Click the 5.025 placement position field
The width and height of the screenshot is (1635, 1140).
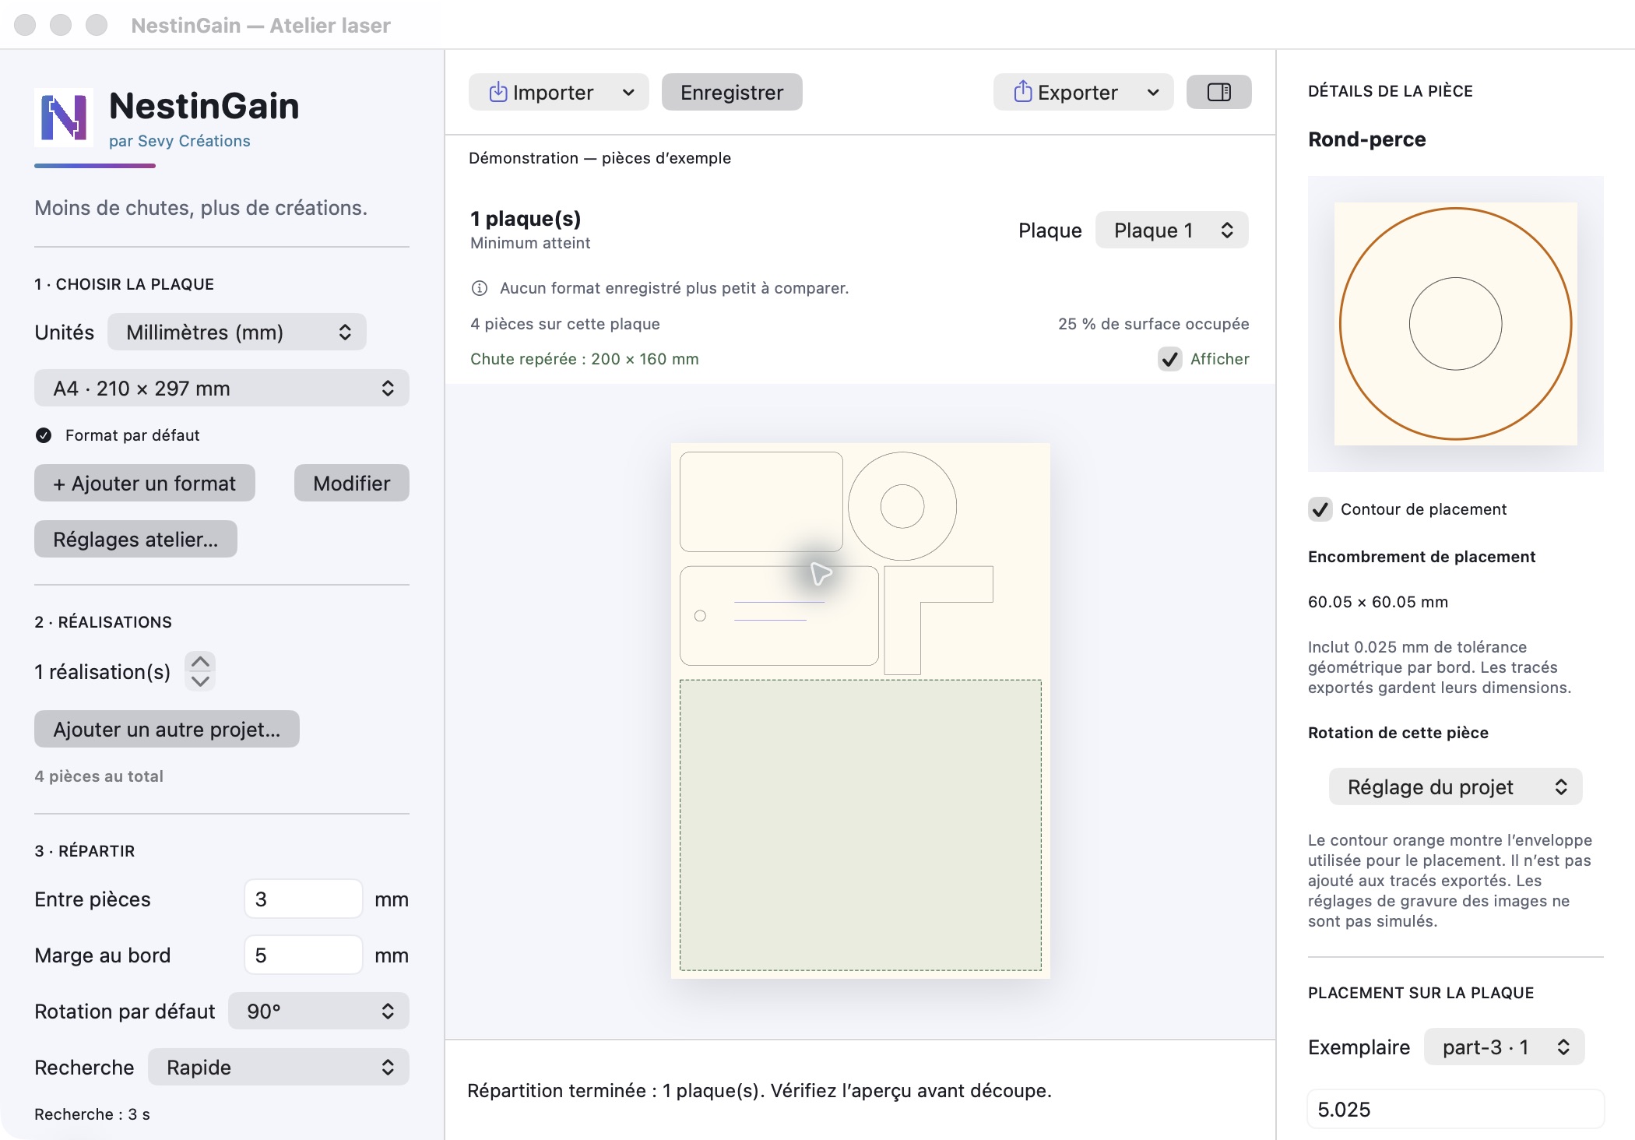(1455, 1109)
